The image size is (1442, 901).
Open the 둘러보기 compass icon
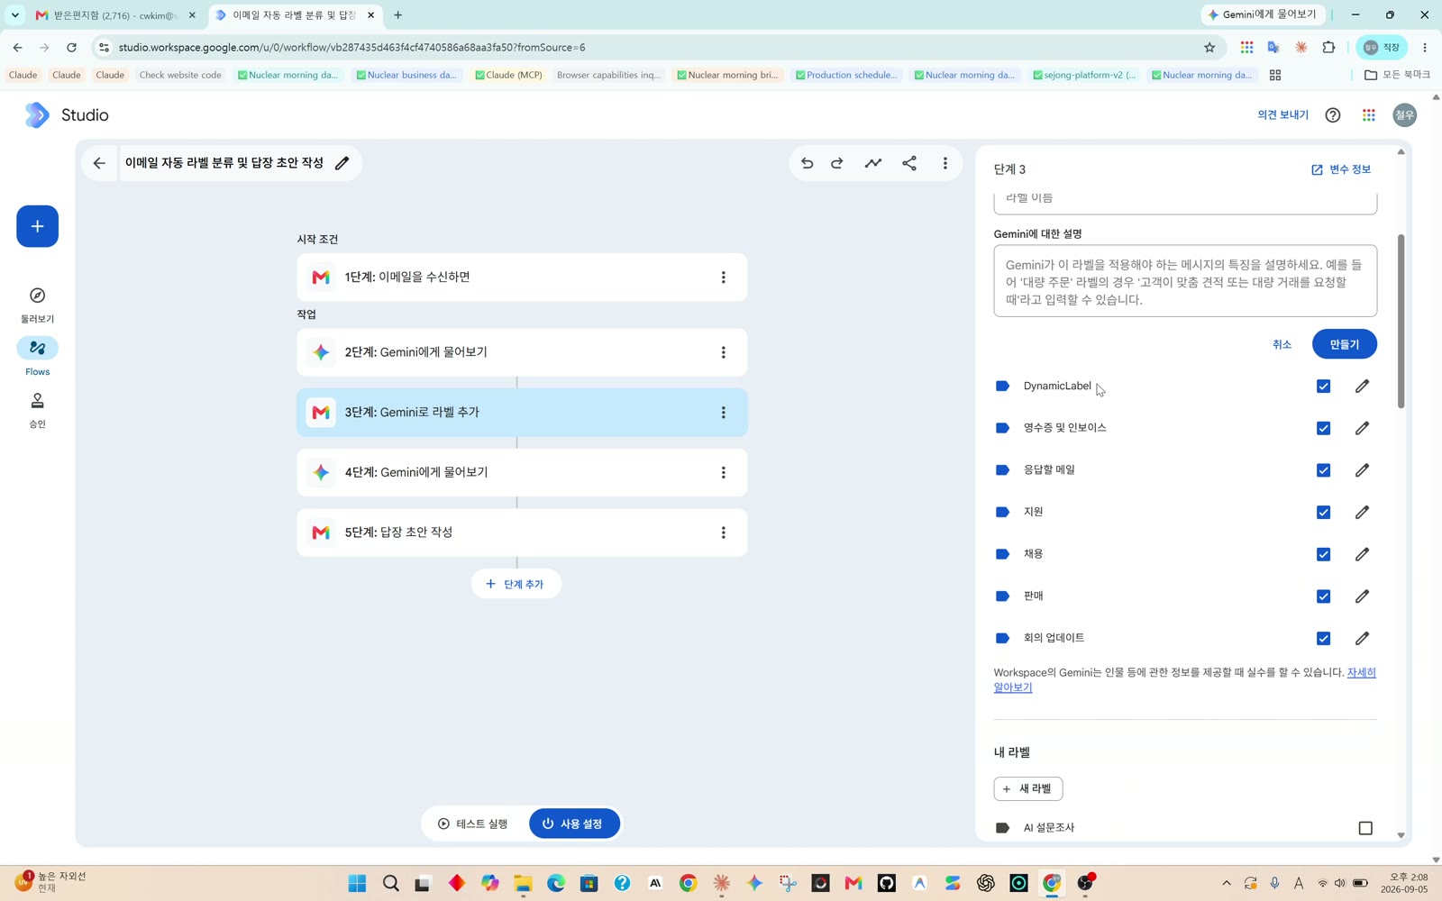click(x=37, y=296)
